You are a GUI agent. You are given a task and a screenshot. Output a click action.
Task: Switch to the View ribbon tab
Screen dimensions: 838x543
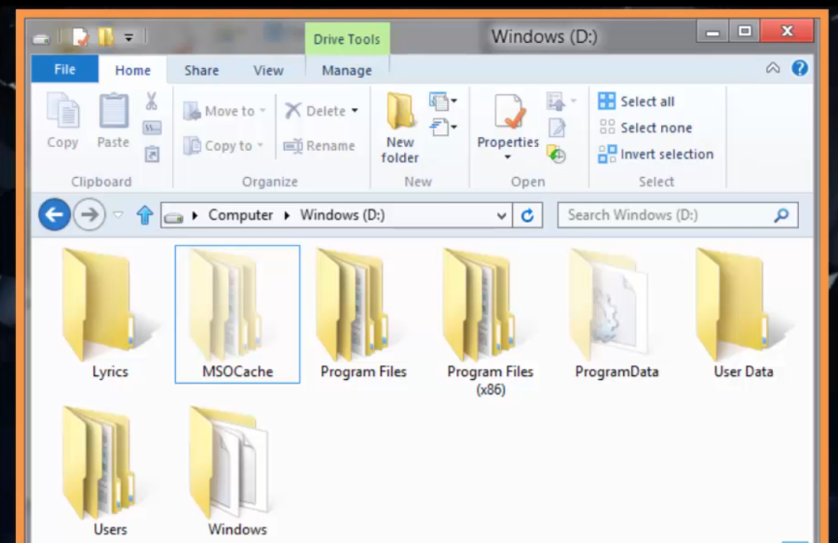(268, 70)
